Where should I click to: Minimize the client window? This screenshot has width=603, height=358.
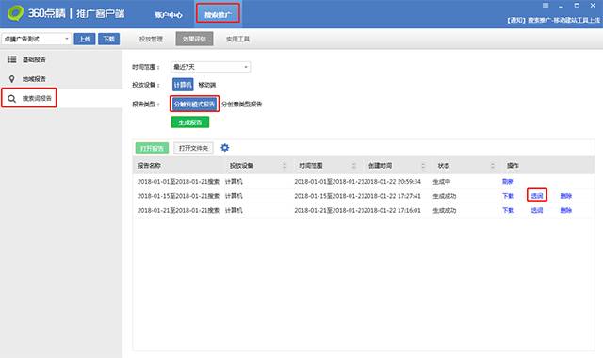coord(562,7)
